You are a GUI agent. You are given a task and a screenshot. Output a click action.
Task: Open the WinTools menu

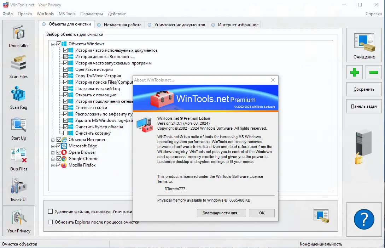coord(45,14)
